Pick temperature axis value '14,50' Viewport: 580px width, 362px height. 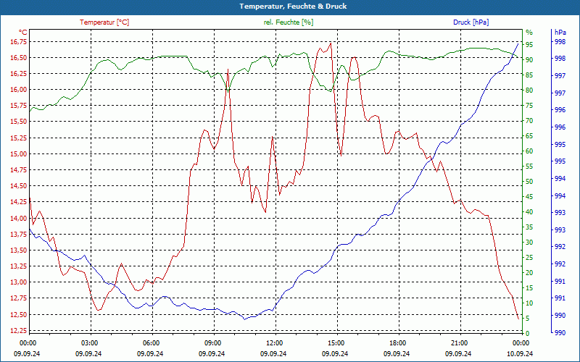pyautogui.click(x=19, y=186)
